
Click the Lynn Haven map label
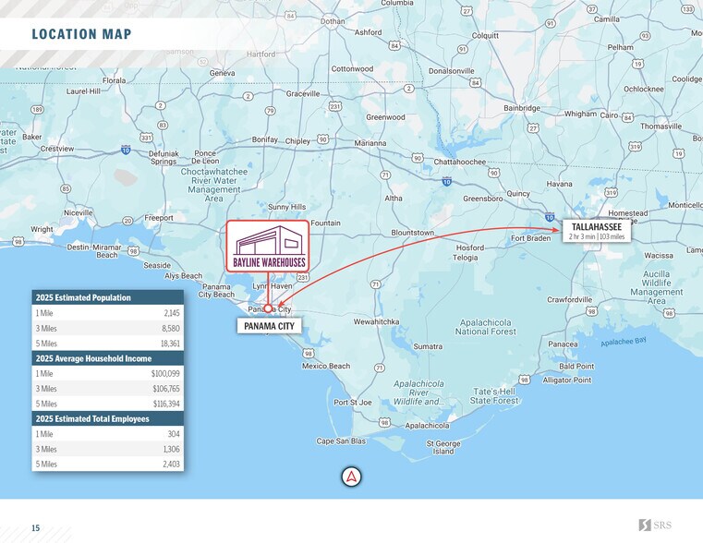(x=273, y=286)
